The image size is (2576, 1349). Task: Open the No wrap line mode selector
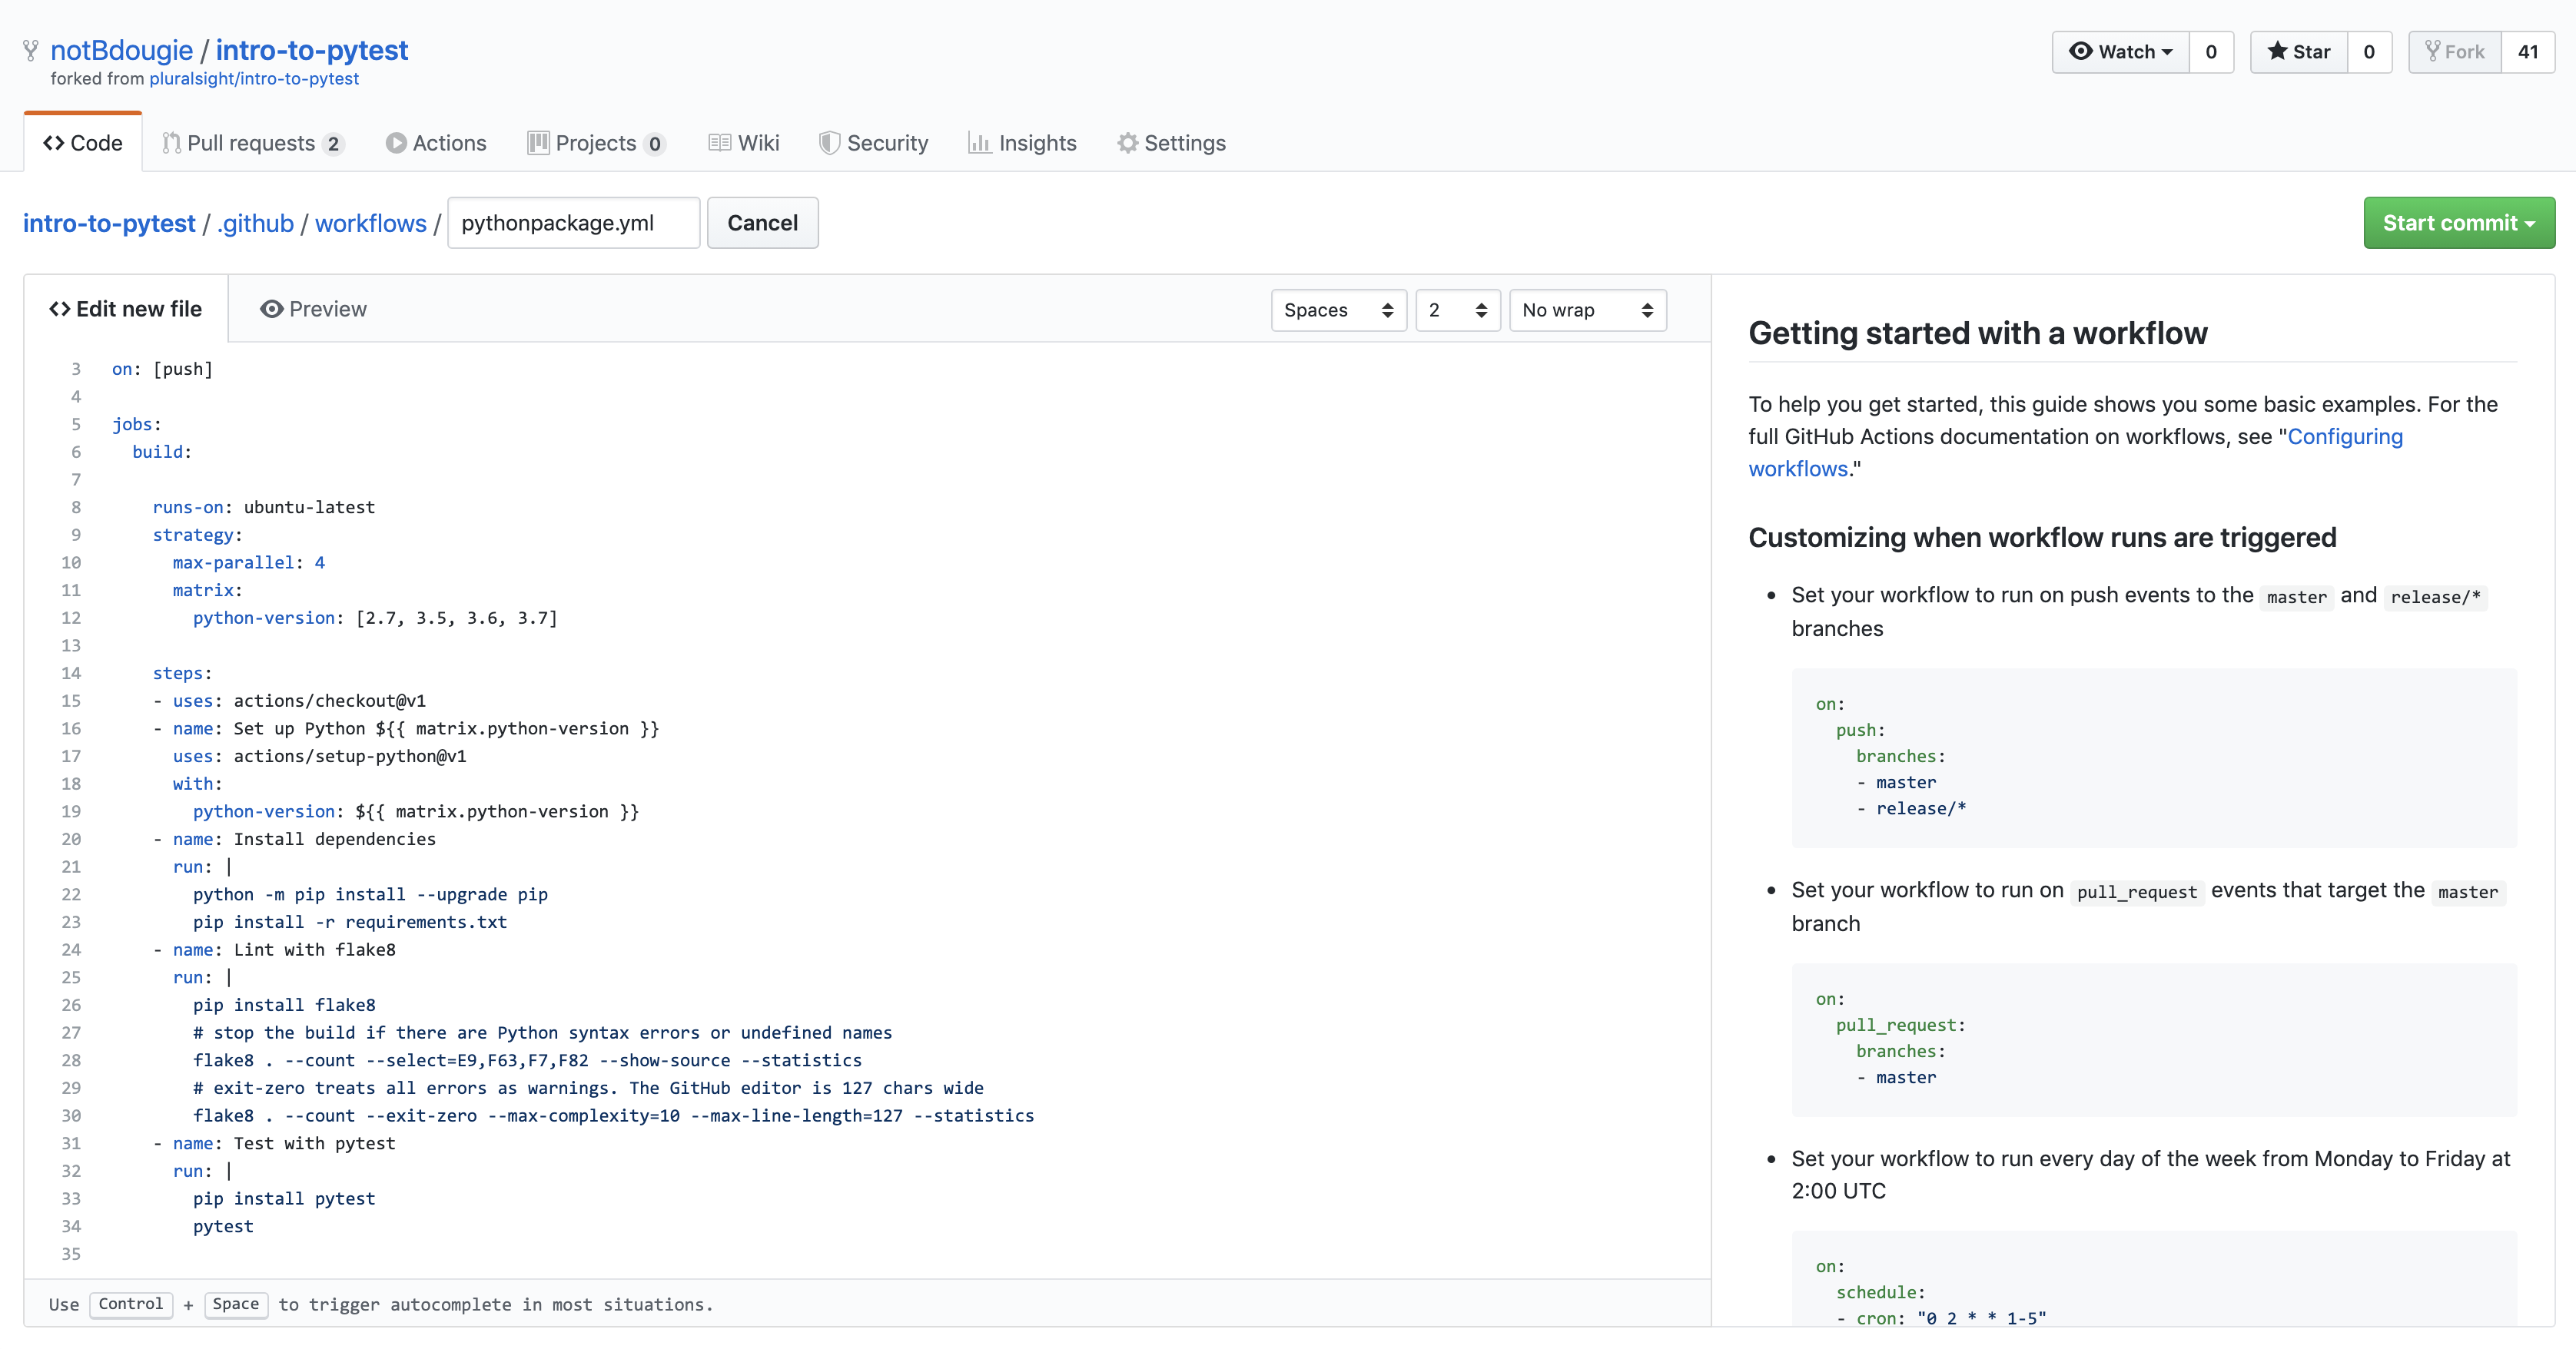tap(1587, 310)
